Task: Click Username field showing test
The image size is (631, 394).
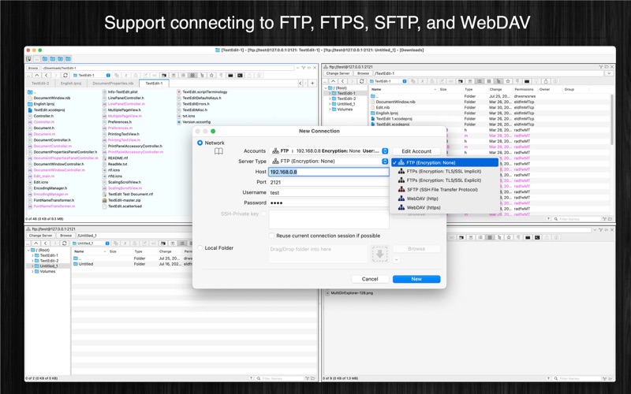Action: (329, 192)
